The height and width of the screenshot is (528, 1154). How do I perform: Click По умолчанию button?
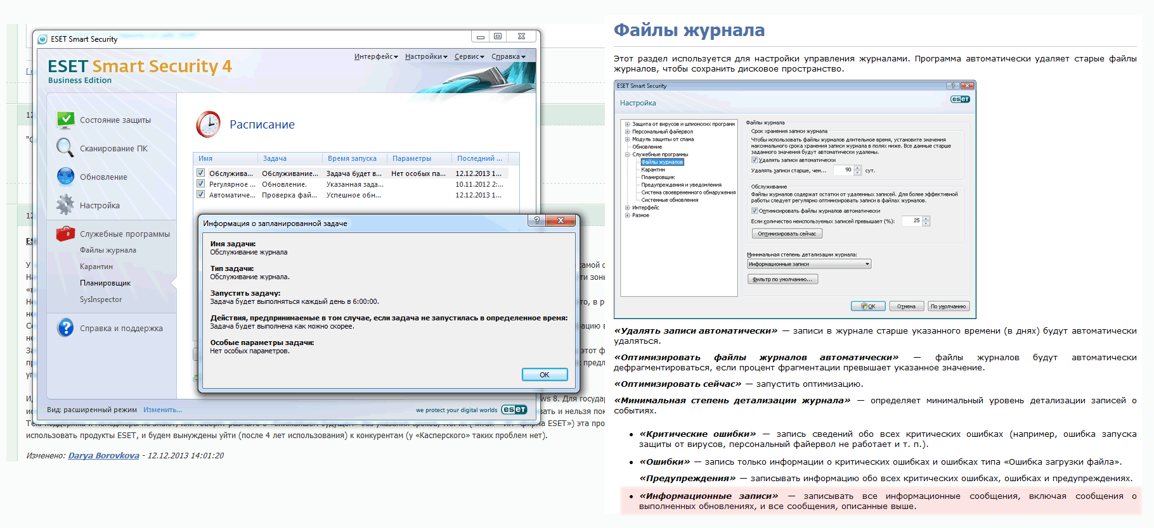[x=949, y=306]
